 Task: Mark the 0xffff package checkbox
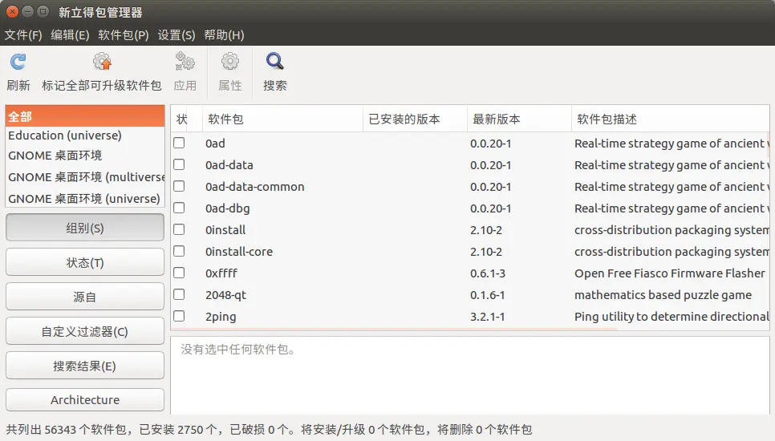179,273
